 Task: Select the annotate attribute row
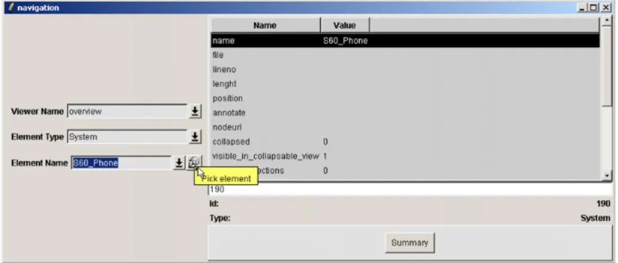click(x=405, y=113)
